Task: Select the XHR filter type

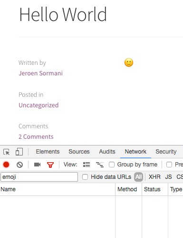Action: pyautogui.click(x=154, y=177)
